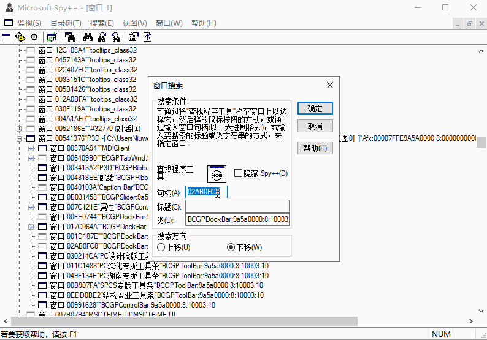487x340 pixels.
Task: Open the 视图(V) menu
Action: [134, 23]
